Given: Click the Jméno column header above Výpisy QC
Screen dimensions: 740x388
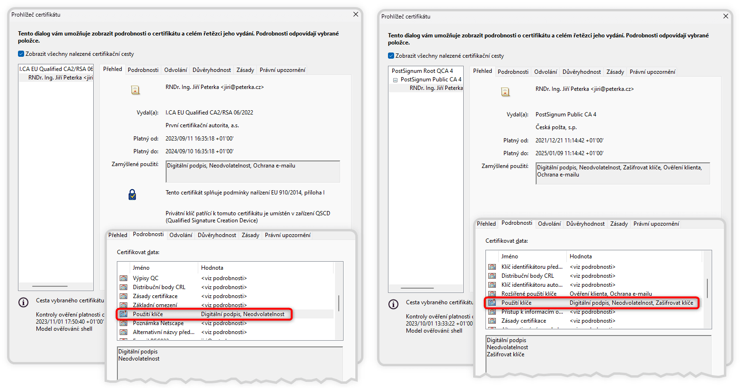Looking at the screenshot, I should (x=141, y=268).
